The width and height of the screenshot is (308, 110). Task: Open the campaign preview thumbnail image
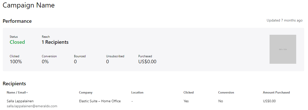tap(283, 49)
